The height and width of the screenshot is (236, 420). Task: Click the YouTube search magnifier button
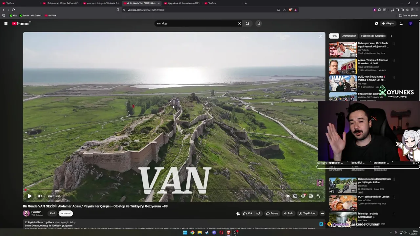247,23
